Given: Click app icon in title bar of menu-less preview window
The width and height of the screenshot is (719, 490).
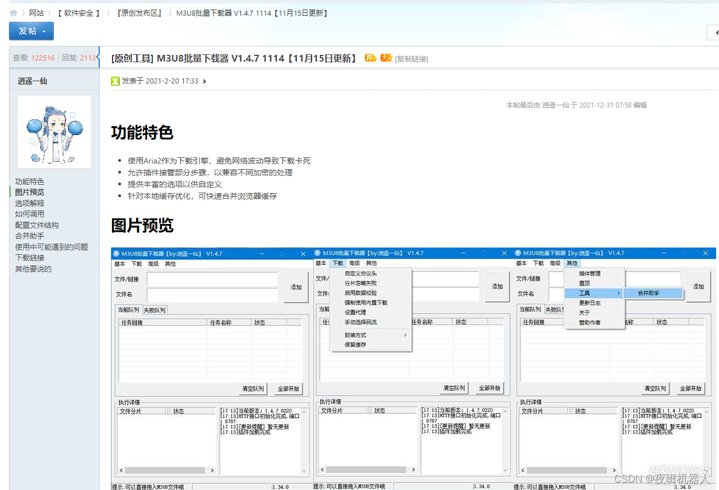Looking at the screenshot, I should (x=117, y=254).
